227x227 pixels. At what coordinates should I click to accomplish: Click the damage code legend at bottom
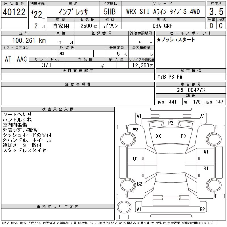pos(110,223)
